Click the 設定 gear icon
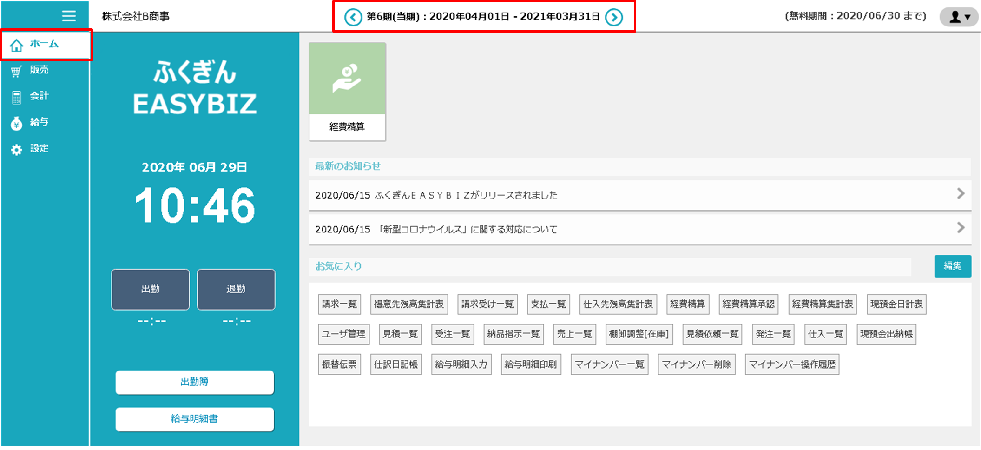The width and height of the screenshot is (981, 450). [x=17, y=148]
